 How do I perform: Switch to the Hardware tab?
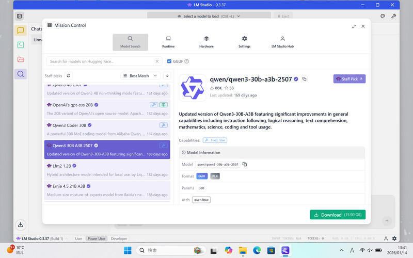click(206, 42)
